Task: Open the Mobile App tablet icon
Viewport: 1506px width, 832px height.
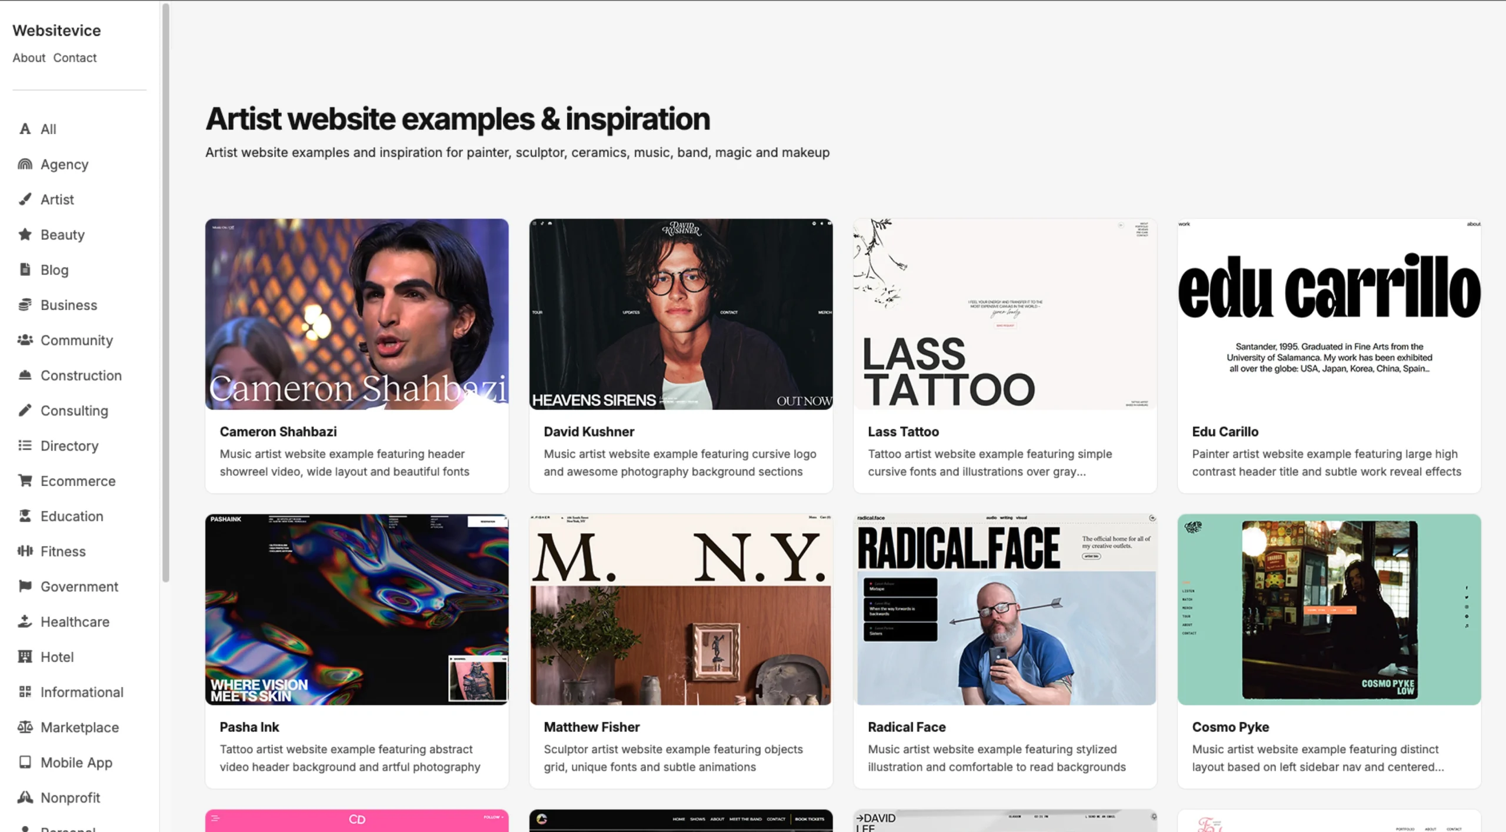Action: pos(25,763)
